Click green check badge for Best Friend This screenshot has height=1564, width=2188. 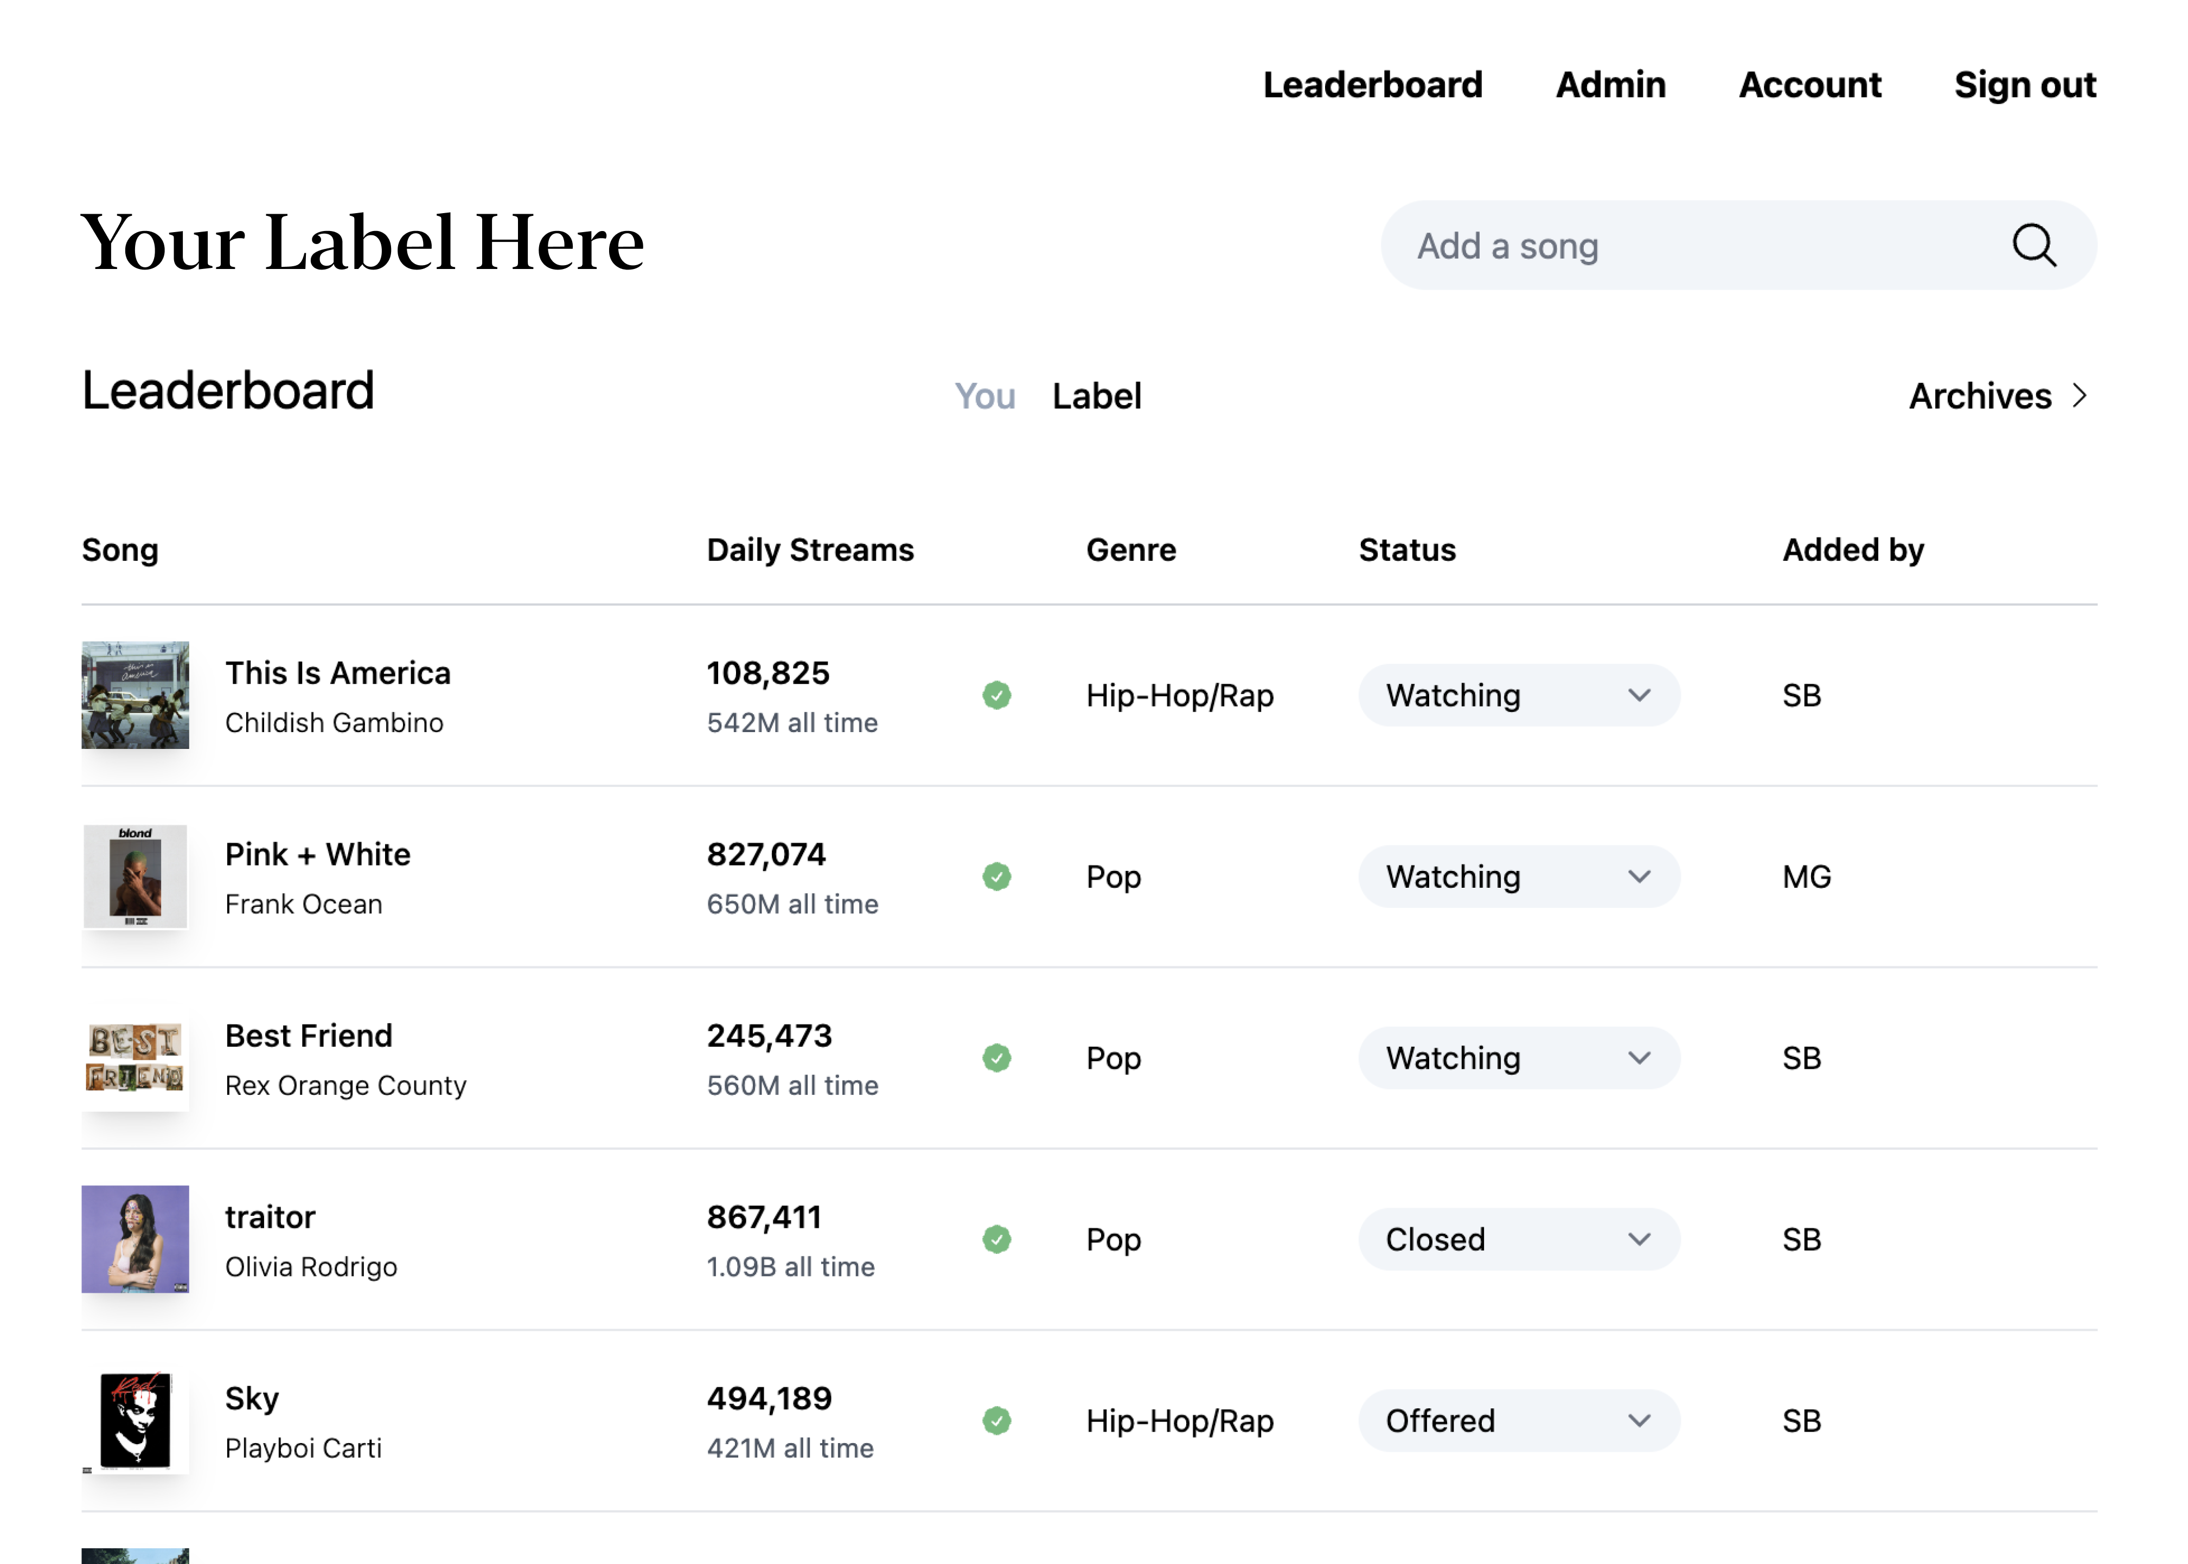997,1057
